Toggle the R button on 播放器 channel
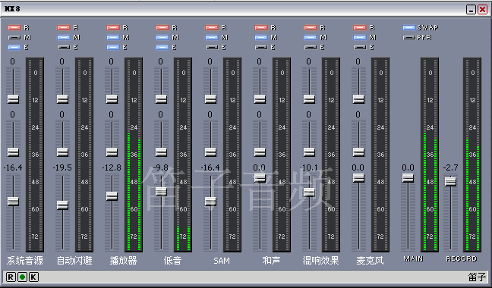This screenshot has width=492, height=288. [112, 28]
